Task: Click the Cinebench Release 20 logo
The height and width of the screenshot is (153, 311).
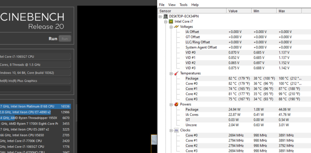Action: coord(32,21)
